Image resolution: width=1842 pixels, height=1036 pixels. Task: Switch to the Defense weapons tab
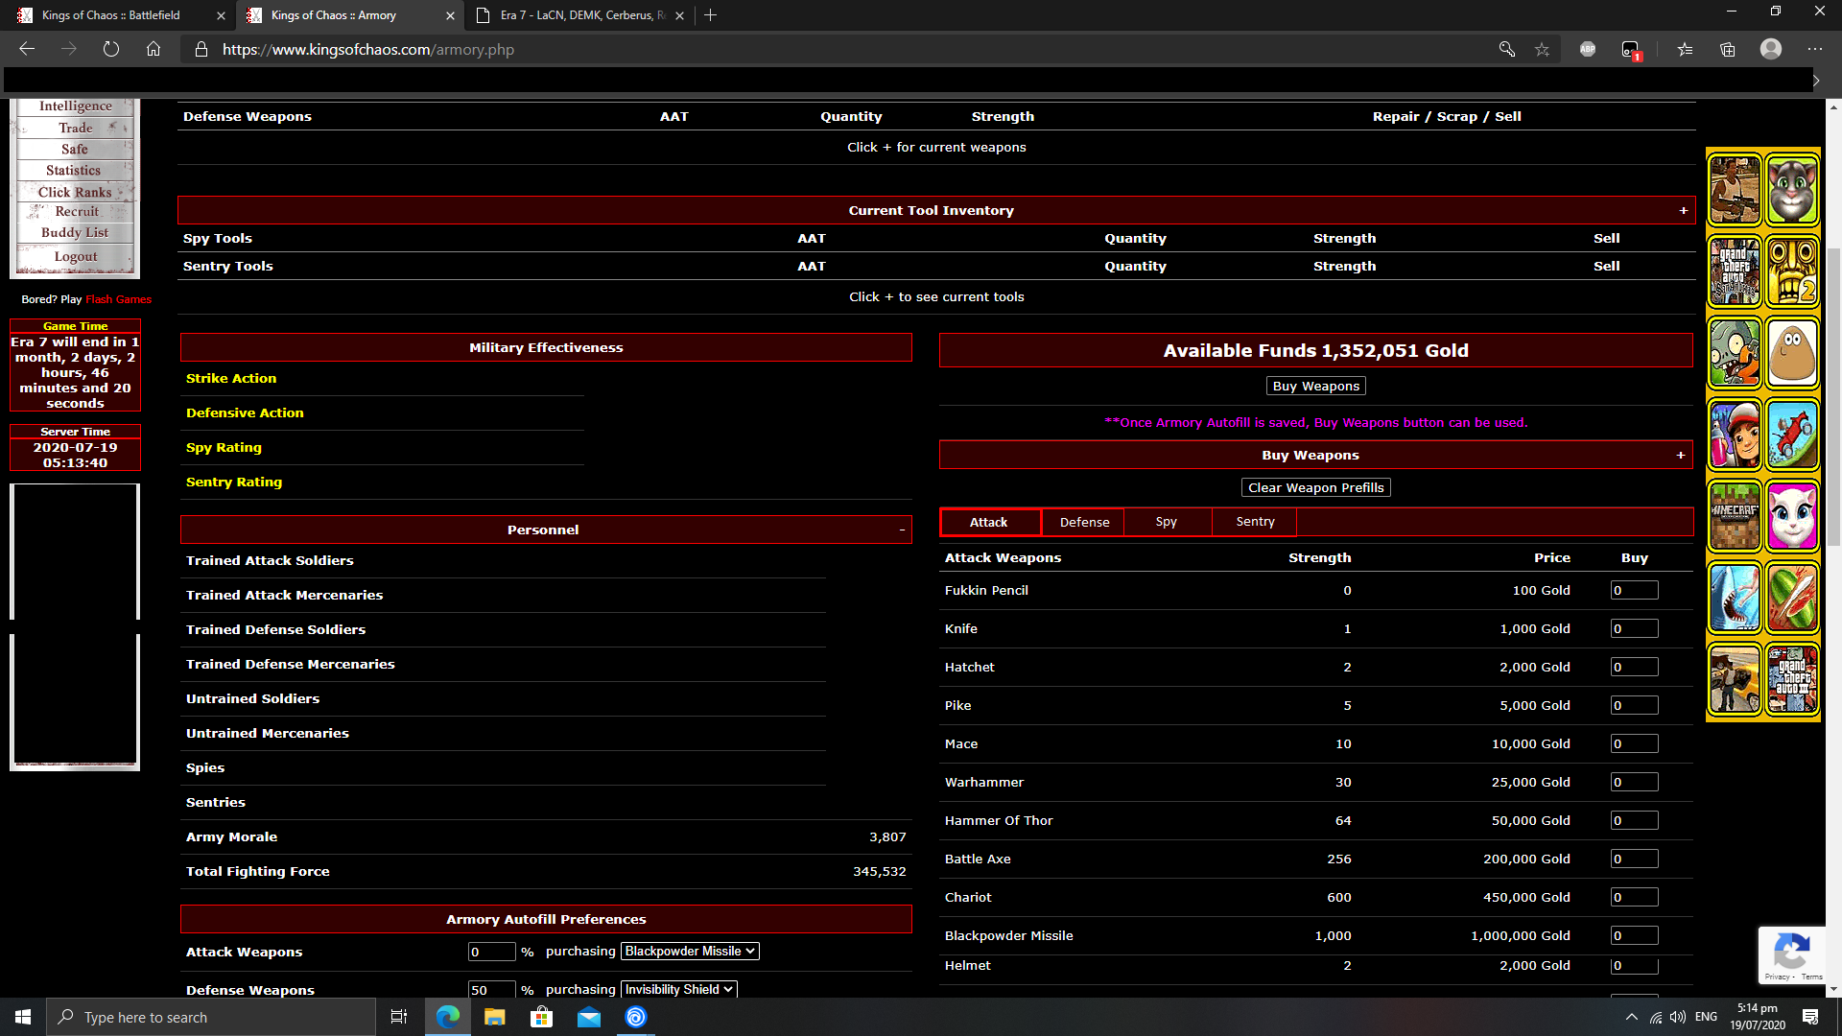[1084, 522]
